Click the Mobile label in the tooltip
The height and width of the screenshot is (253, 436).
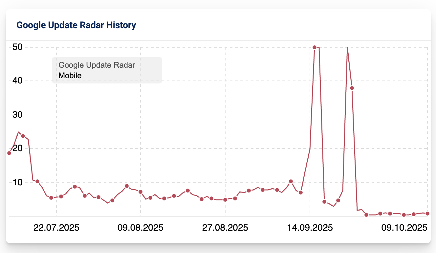(70, 76)
